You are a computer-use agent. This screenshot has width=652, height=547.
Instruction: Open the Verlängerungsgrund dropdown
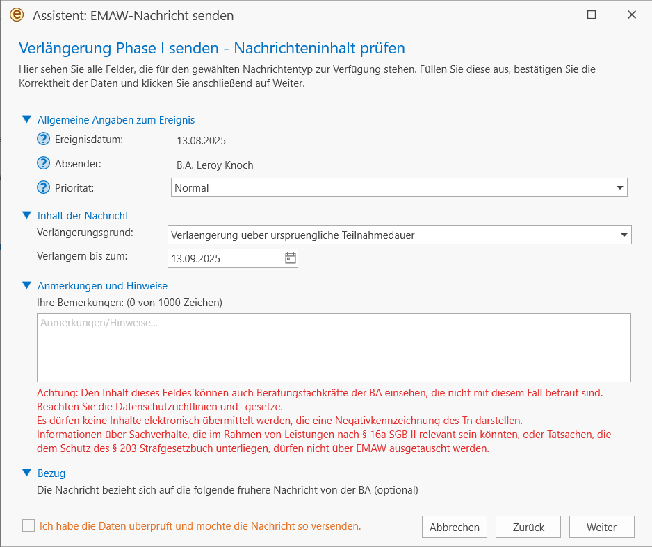click(x=623, y=235)
